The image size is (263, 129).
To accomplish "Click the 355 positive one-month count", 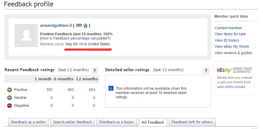I will pos(49,90).
